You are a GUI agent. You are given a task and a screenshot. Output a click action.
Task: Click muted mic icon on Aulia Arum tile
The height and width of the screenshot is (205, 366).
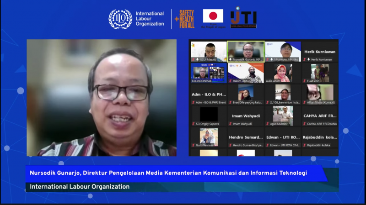(x=268, y=81)
